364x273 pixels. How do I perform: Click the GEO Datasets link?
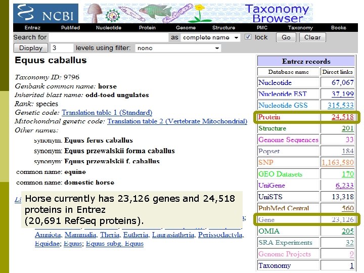(x=280, y=174)
